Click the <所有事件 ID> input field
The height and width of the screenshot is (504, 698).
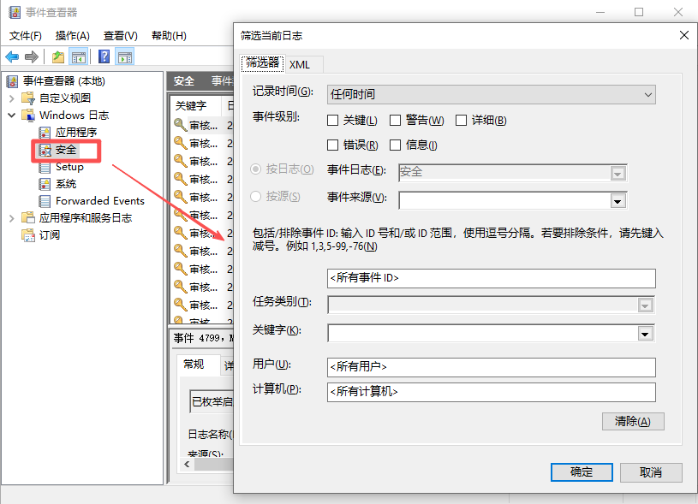click(x=491, y=278)
